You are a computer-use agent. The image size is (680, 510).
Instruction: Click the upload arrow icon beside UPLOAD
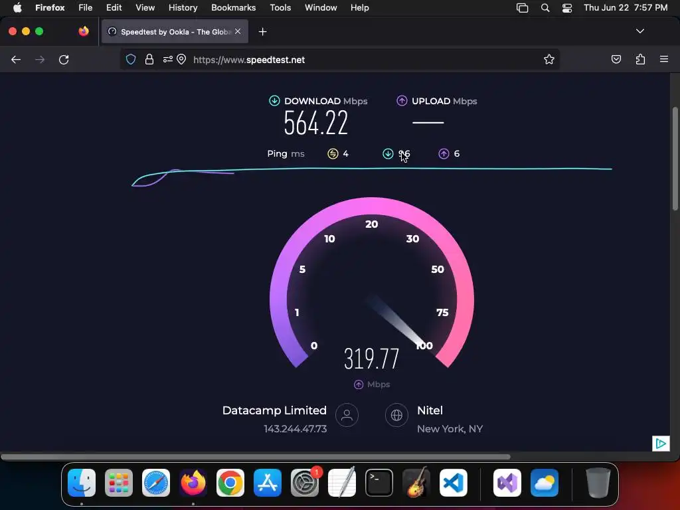click(x=402, y=101)
